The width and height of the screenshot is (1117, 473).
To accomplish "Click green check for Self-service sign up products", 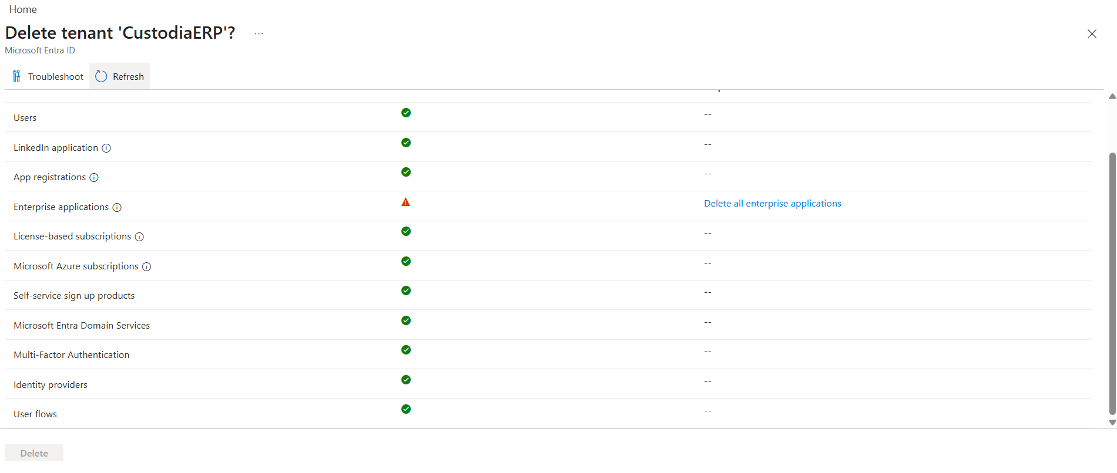I will point(406,290).
